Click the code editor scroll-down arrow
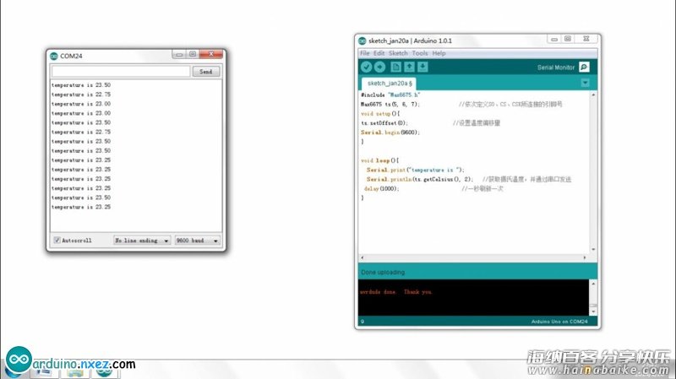The width and height of the screenshot is (676, 379). click(x=594, y=249)
